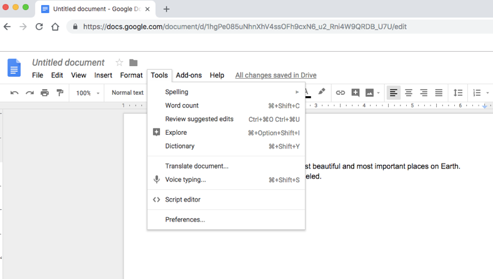Expand the Spelling submenu arrow
This screenshot has width=493, height=279.
pyautogui.click(x=297, y=92)
